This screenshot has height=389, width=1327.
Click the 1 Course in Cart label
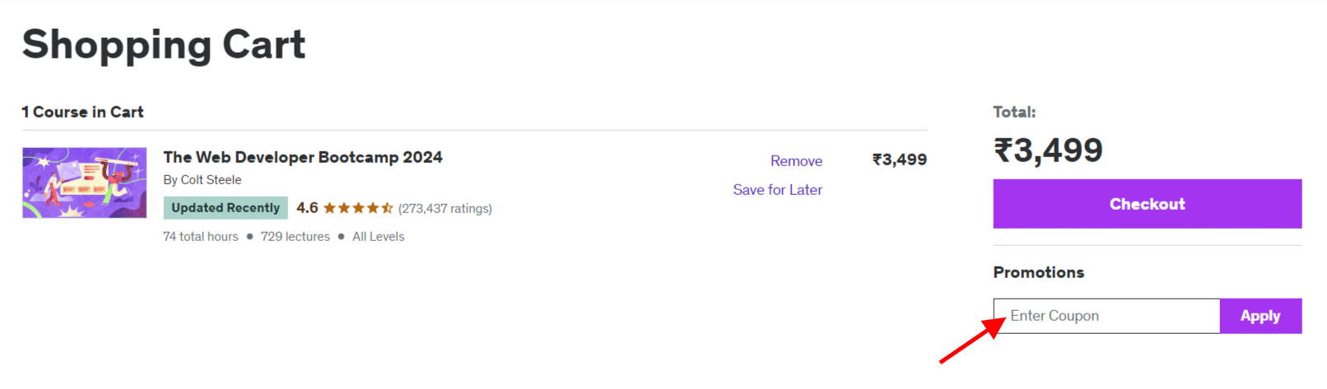82,112
